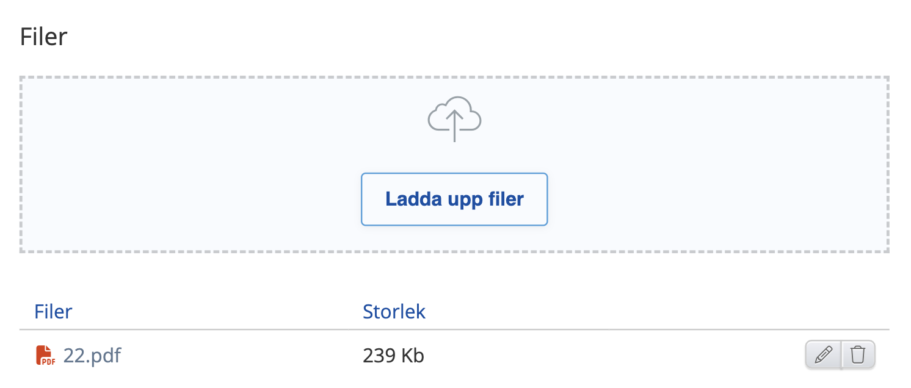Delete 22.pdf with the trash icon

tap(858, 354)
